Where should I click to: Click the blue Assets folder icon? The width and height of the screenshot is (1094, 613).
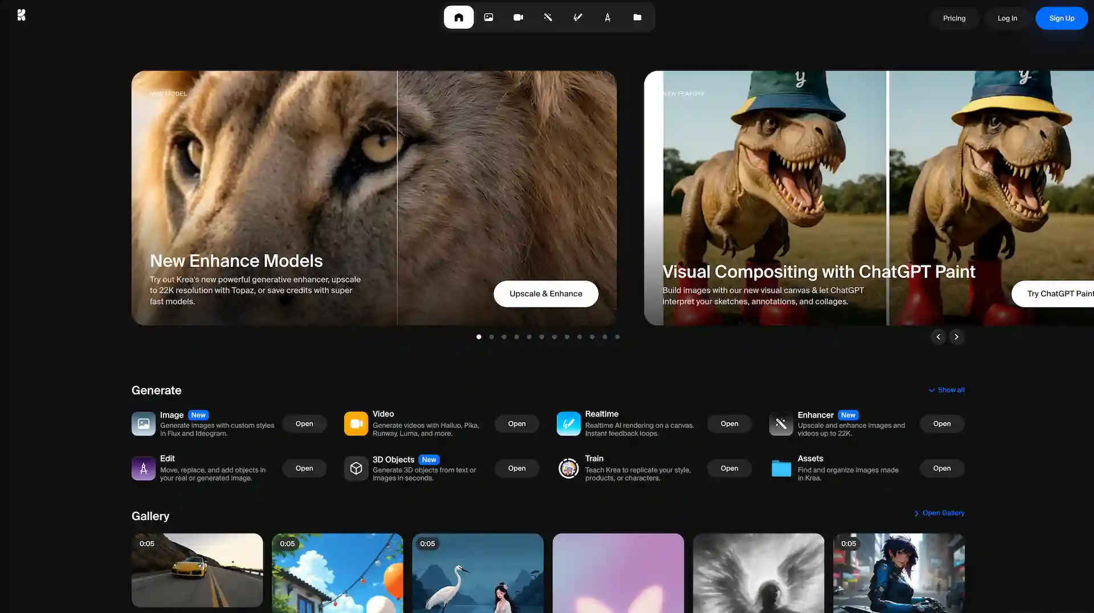click(x=781, y=468)
